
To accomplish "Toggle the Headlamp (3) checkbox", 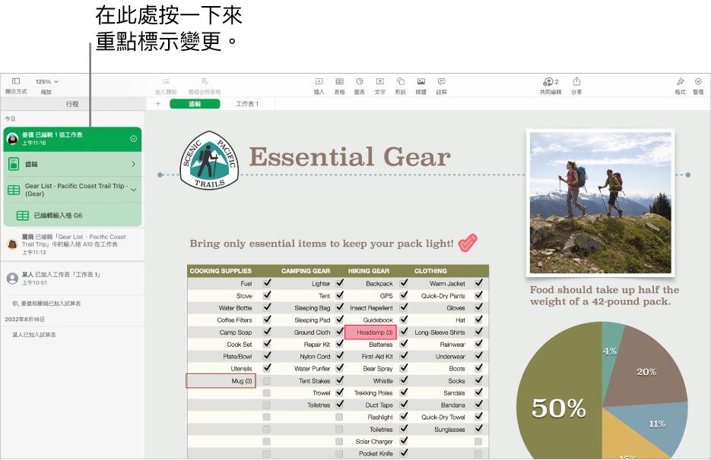I will point(404,332).
